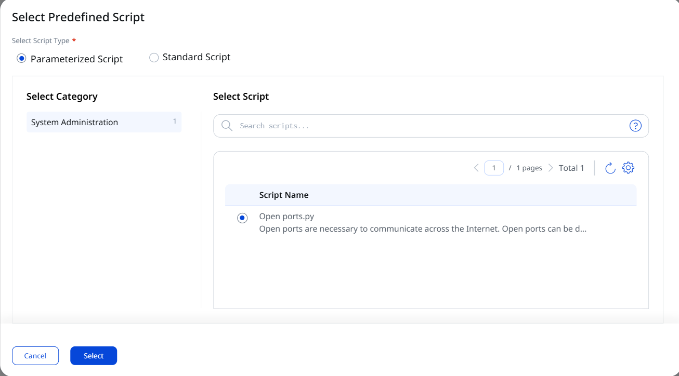The height and width of the screenshot is (376, 679).
Task: Click the search magnifier icon
Action: (227, 126)
